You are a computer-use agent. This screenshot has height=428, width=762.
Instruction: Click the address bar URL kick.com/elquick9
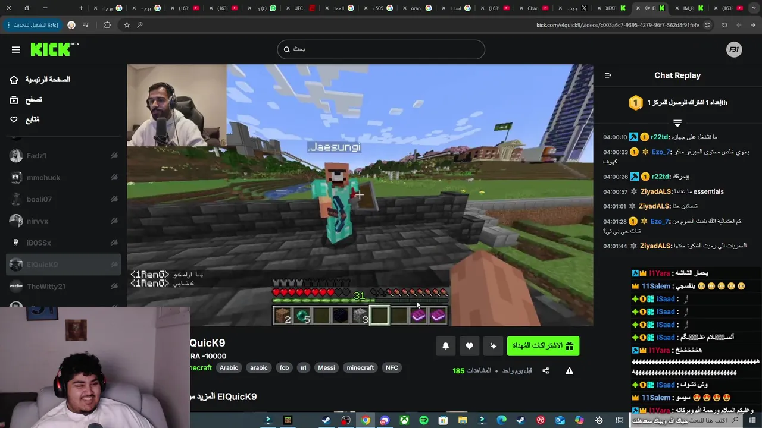[617, 25]
